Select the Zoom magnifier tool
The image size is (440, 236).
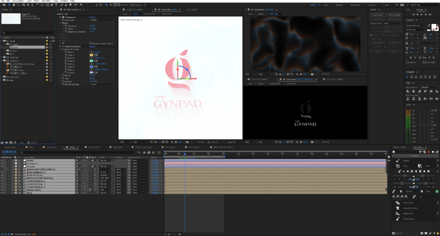tap(18, 5)
